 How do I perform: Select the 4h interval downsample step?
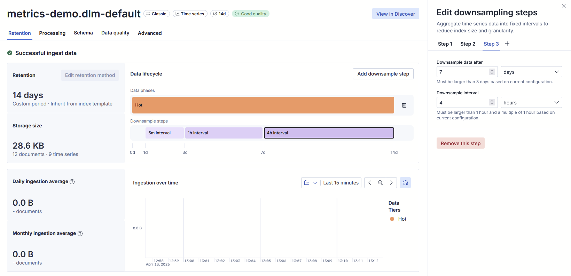(x=329, y=133)
